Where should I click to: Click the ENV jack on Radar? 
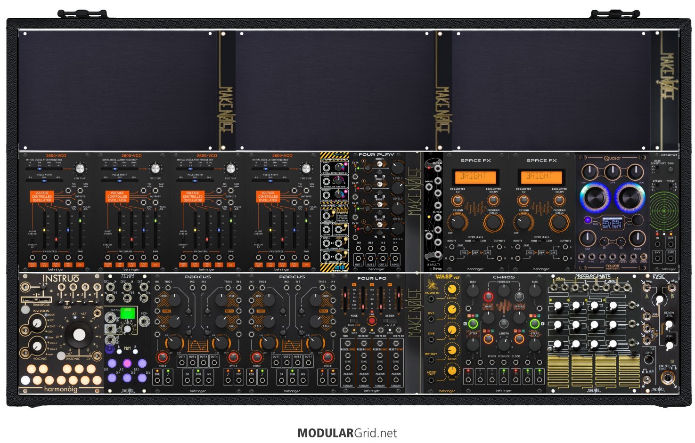pyautogui.click(x=657, y=258)
